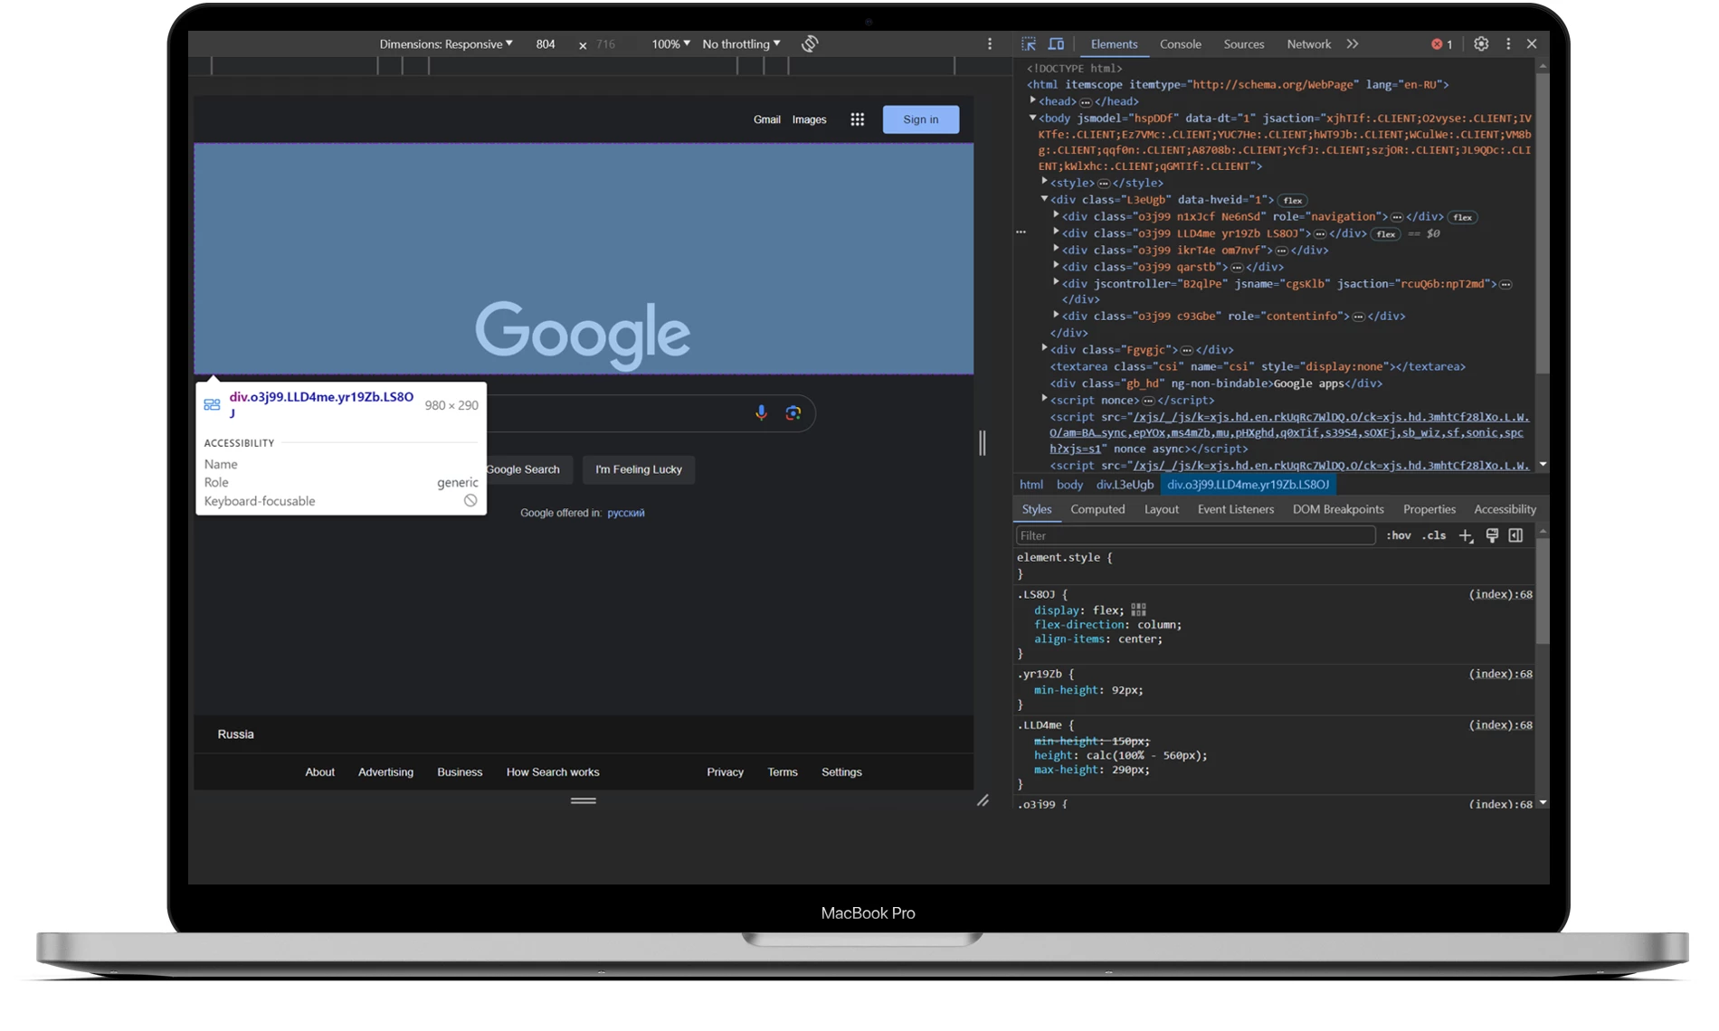Open the How Search works footer link

click(x=553, y=772)
